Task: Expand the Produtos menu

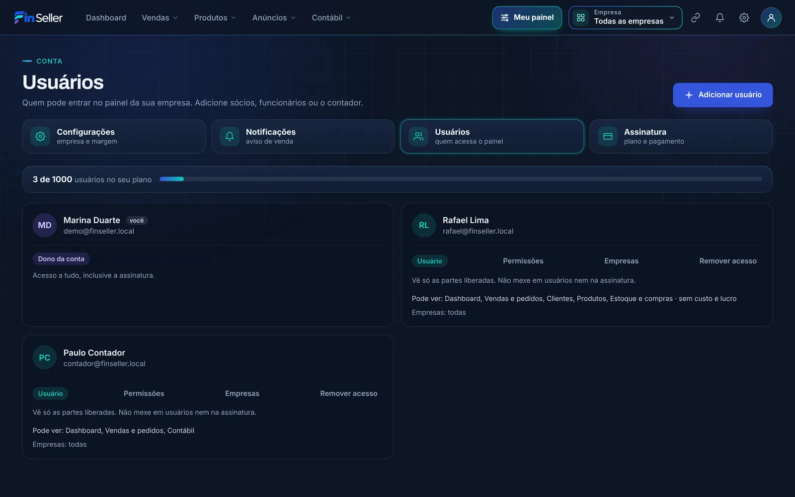Action: click(215, 18)
